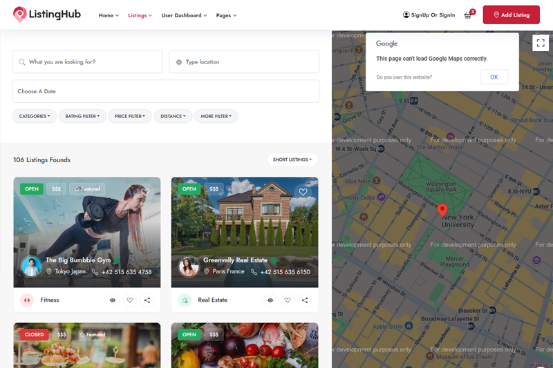
Task: Expand the Listings menu
Action: [x=140, y=15]
